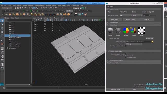The width and height of the screenshot is (167, 94).
Task: Open the Lighting/Shading menu
Action: 40,5
